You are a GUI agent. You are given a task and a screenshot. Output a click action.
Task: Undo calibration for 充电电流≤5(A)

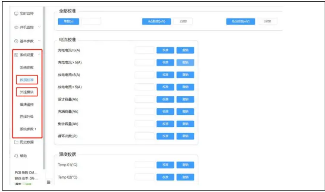click(x=185, y=50)
